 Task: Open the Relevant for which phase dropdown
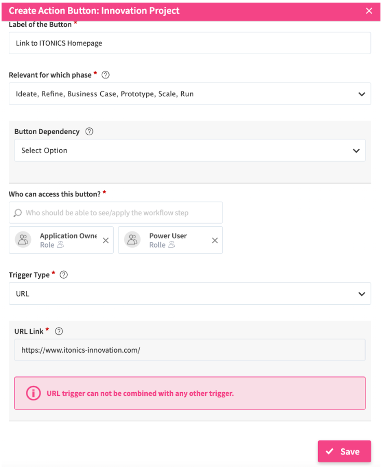click(x=189, y=94)
